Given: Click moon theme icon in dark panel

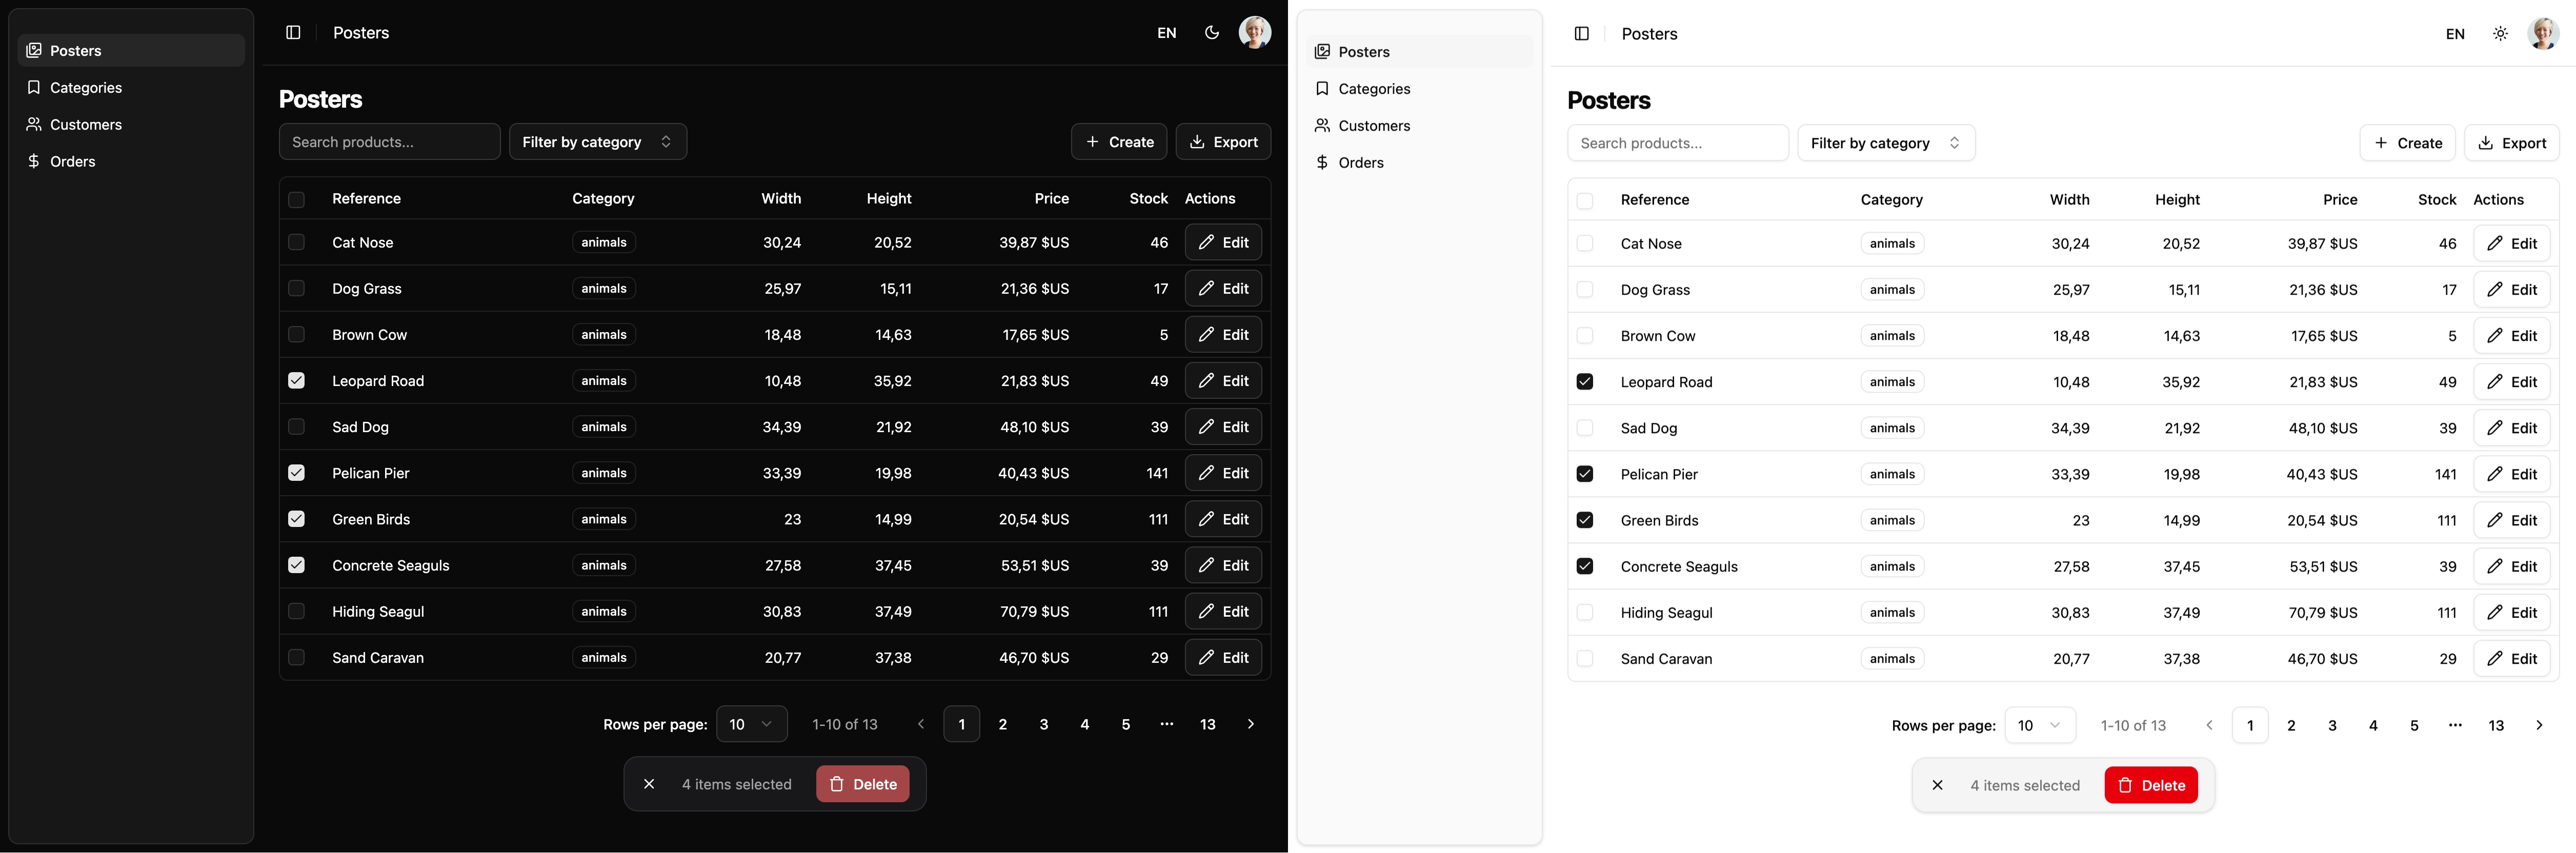Looking at the screenshot, I should click(x=1212, y=33).
